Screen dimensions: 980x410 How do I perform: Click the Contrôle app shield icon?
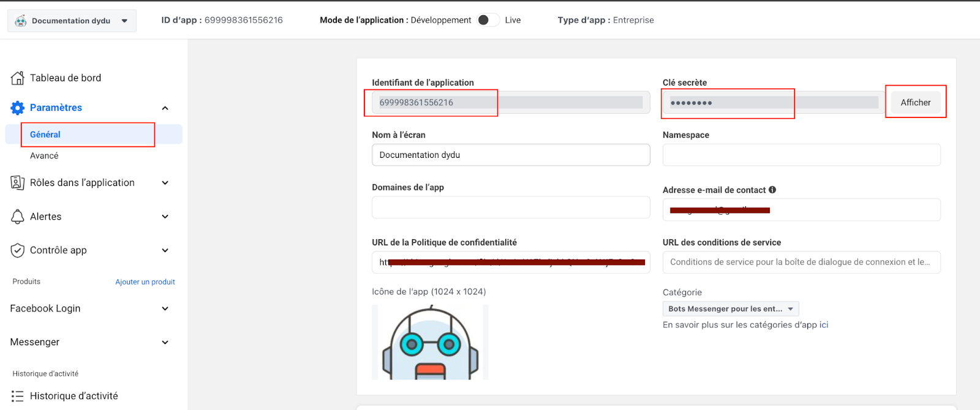[x=18, y=250]
